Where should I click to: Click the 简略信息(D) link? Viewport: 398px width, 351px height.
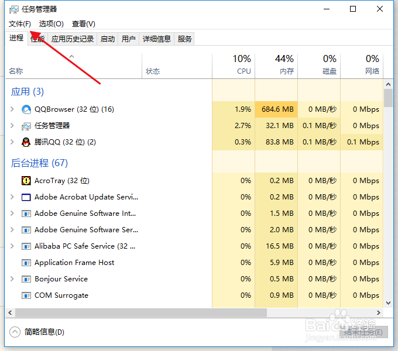(44, 332)
